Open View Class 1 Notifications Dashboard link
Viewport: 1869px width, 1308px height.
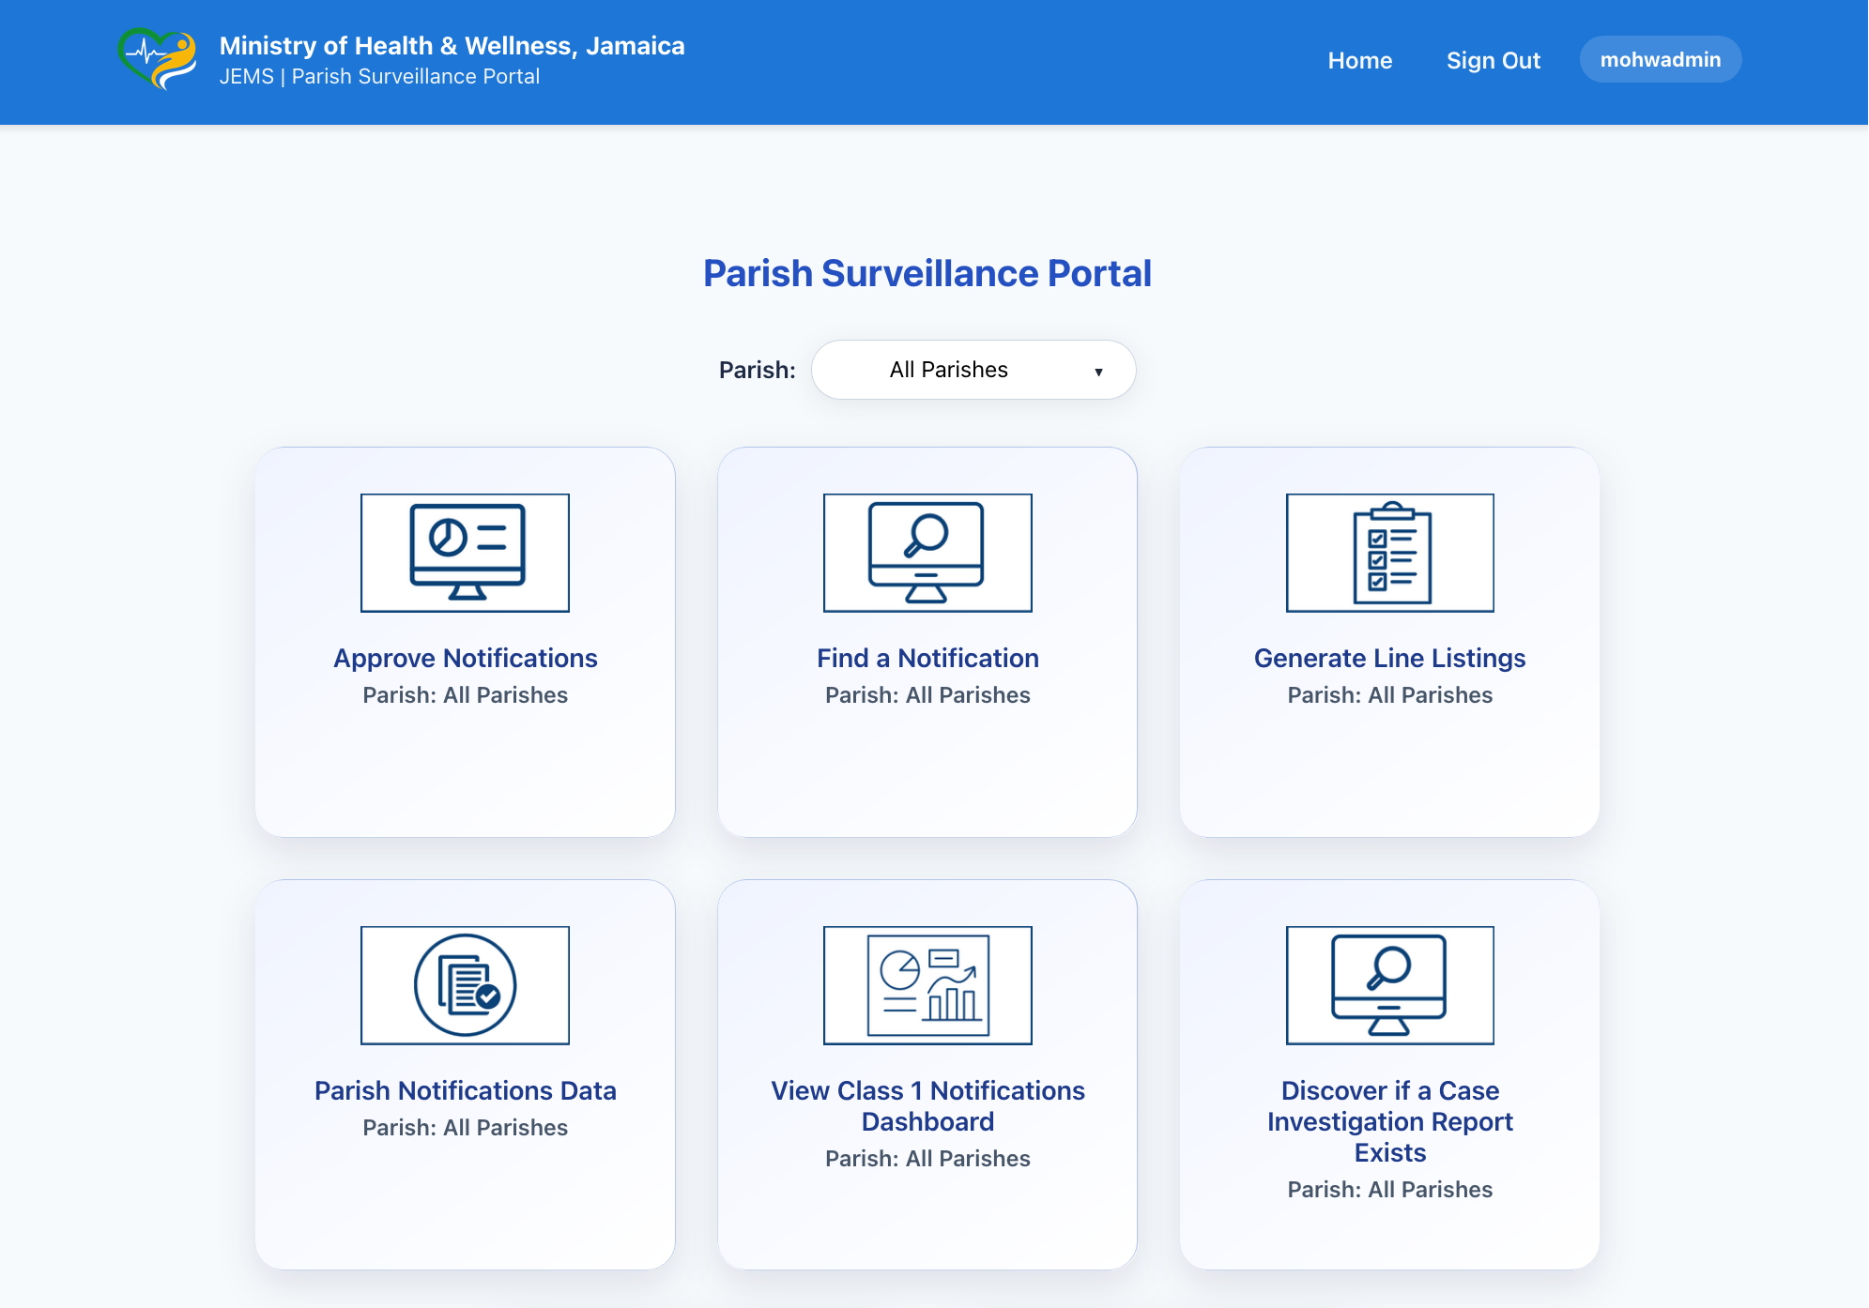click(927, 1106)
